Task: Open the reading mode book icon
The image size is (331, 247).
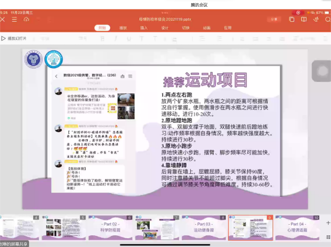Action: pyautogui.click(x=304, y=19)
